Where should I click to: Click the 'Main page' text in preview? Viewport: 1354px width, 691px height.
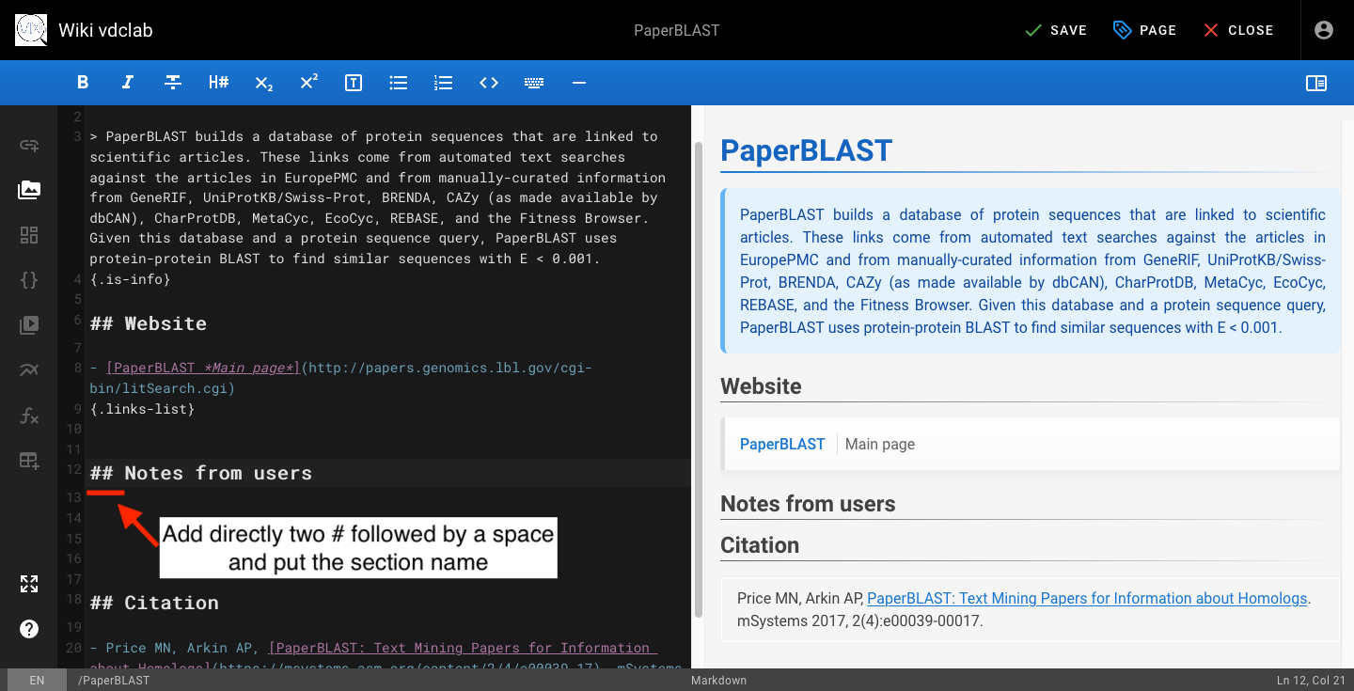[880, 444]
